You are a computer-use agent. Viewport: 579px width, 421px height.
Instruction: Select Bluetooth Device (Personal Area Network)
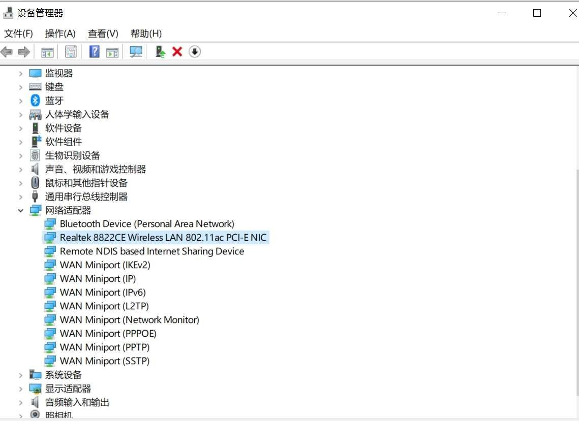tap(146, 224)
